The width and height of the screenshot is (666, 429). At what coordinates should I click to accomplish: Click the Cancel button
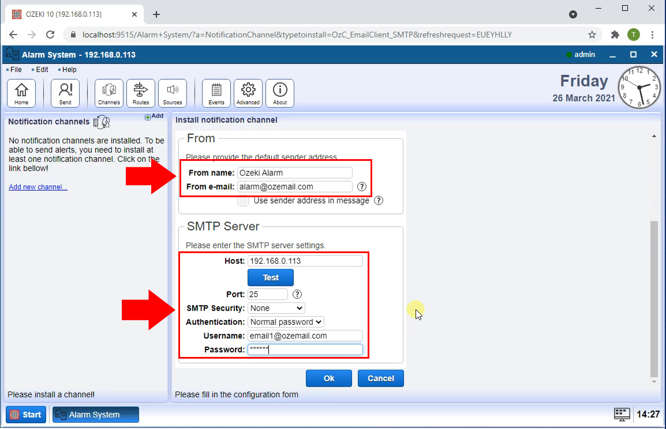(x=380, y=378)
